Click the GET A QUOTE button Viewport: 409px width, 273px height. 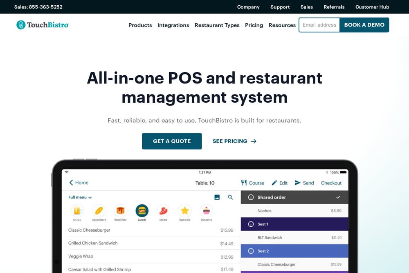click(172, 141)
